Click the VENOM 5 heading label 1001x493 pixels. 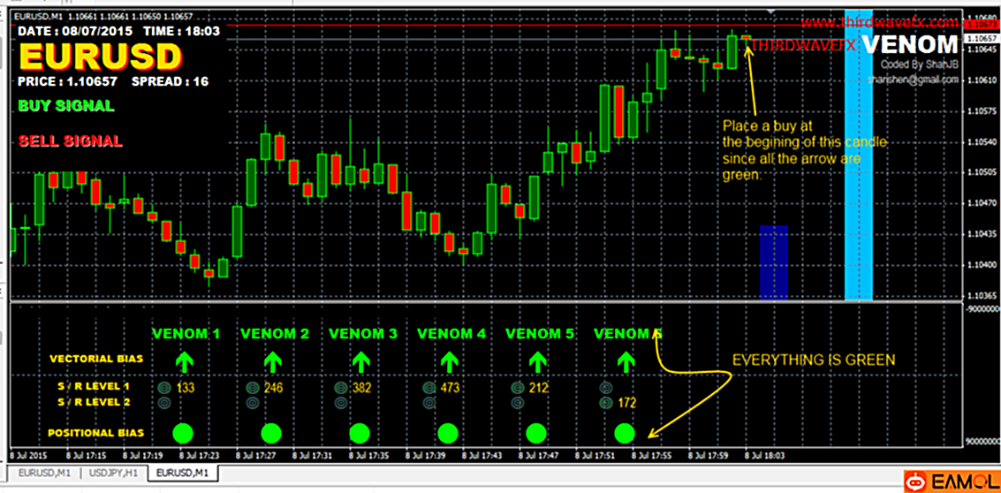tap(540, 333)
